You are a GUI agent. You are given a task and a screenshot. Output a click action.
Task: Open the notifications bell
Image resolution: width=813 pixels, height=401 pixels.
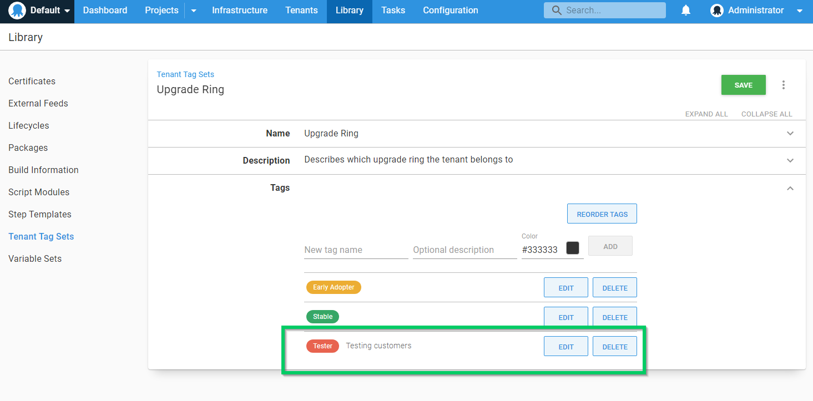686,11
